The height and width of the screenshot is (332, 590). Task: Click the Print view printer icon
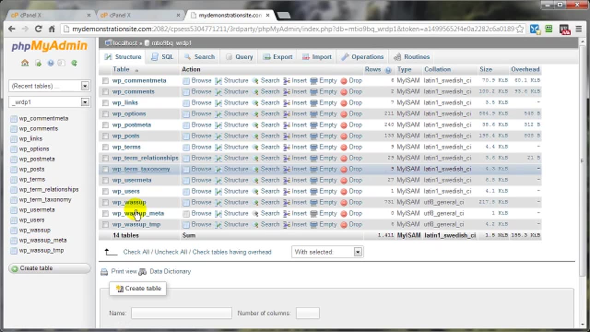[105, 272]
